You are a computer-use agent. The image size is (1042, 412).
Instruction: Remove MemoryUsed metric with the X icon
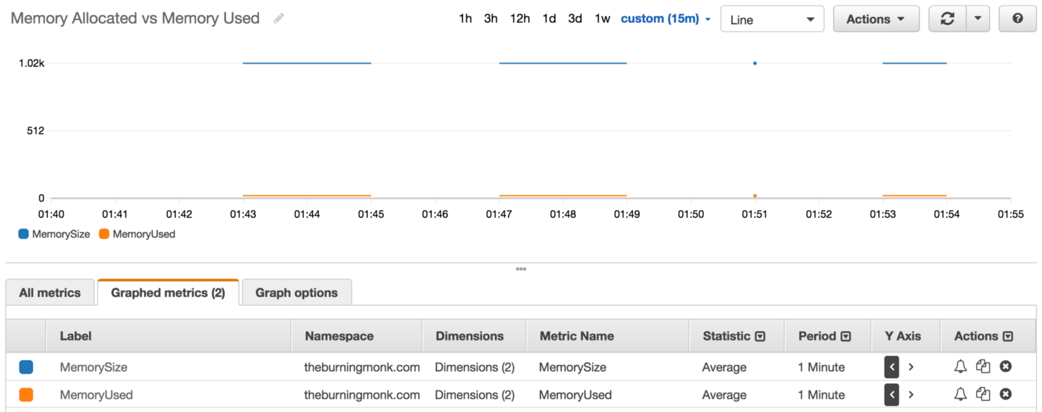[x=1006, y=394]
